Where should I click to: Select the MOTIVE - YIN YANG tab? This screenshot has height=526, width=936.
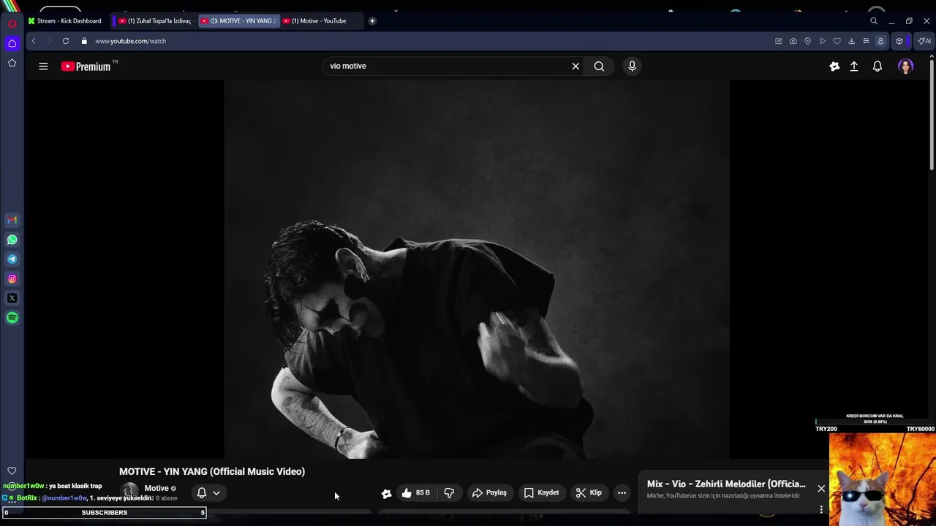(239, 20)
